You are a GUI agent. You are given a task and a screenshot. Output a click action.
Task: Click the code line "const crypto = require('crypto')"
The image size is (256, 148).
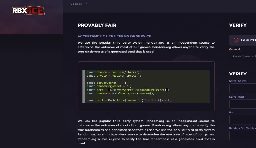pos(114,76)
